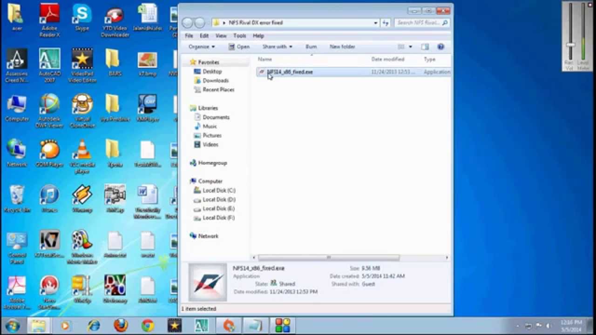Open the change view options dropdown arrow
This screenshot has height=335, width=596.
[x=410, y=47]
